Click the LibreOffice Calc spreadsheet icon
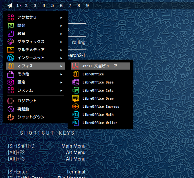This screenshot has width=194, height=178. [x=76, y=90]
